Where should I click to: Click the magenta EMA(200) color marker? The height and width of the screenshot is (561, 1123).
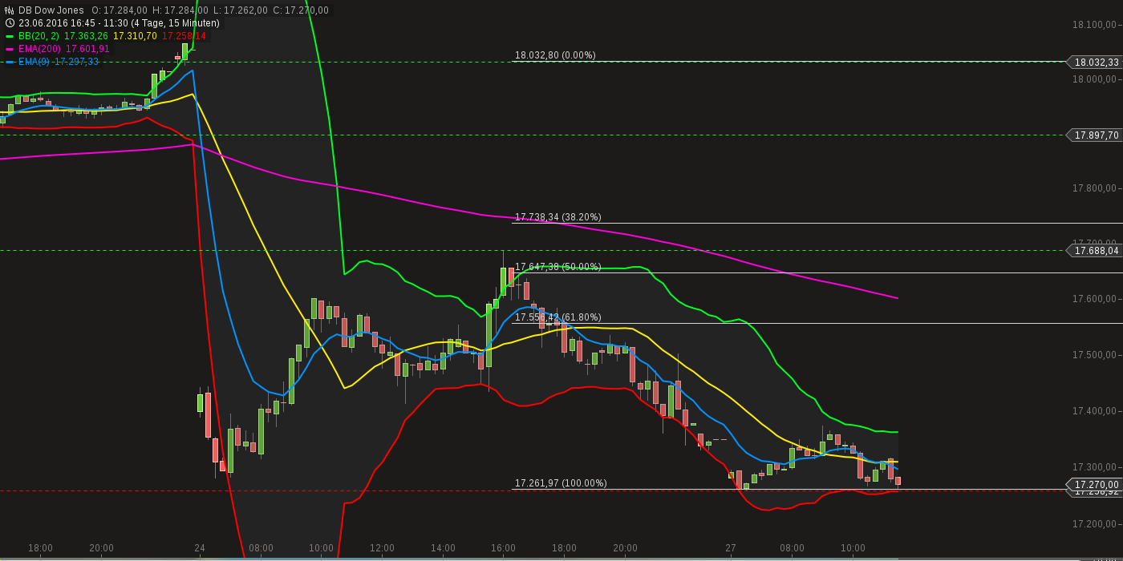pos(10,49)
